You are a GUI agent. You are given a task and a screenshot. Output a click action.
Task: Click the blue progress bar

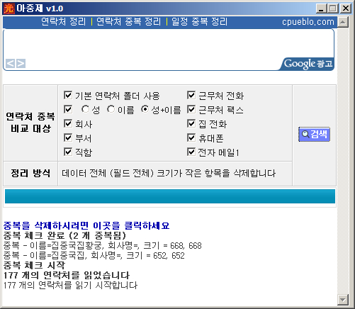(170, 196)
